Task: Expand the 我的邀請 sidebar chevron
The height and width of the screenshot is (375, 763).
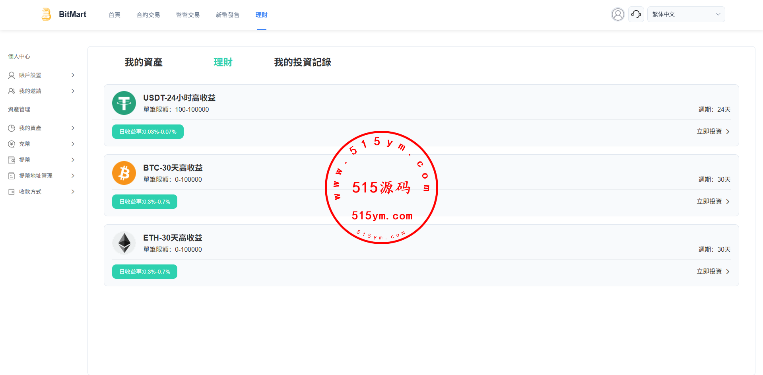Action: coord(73,91)
